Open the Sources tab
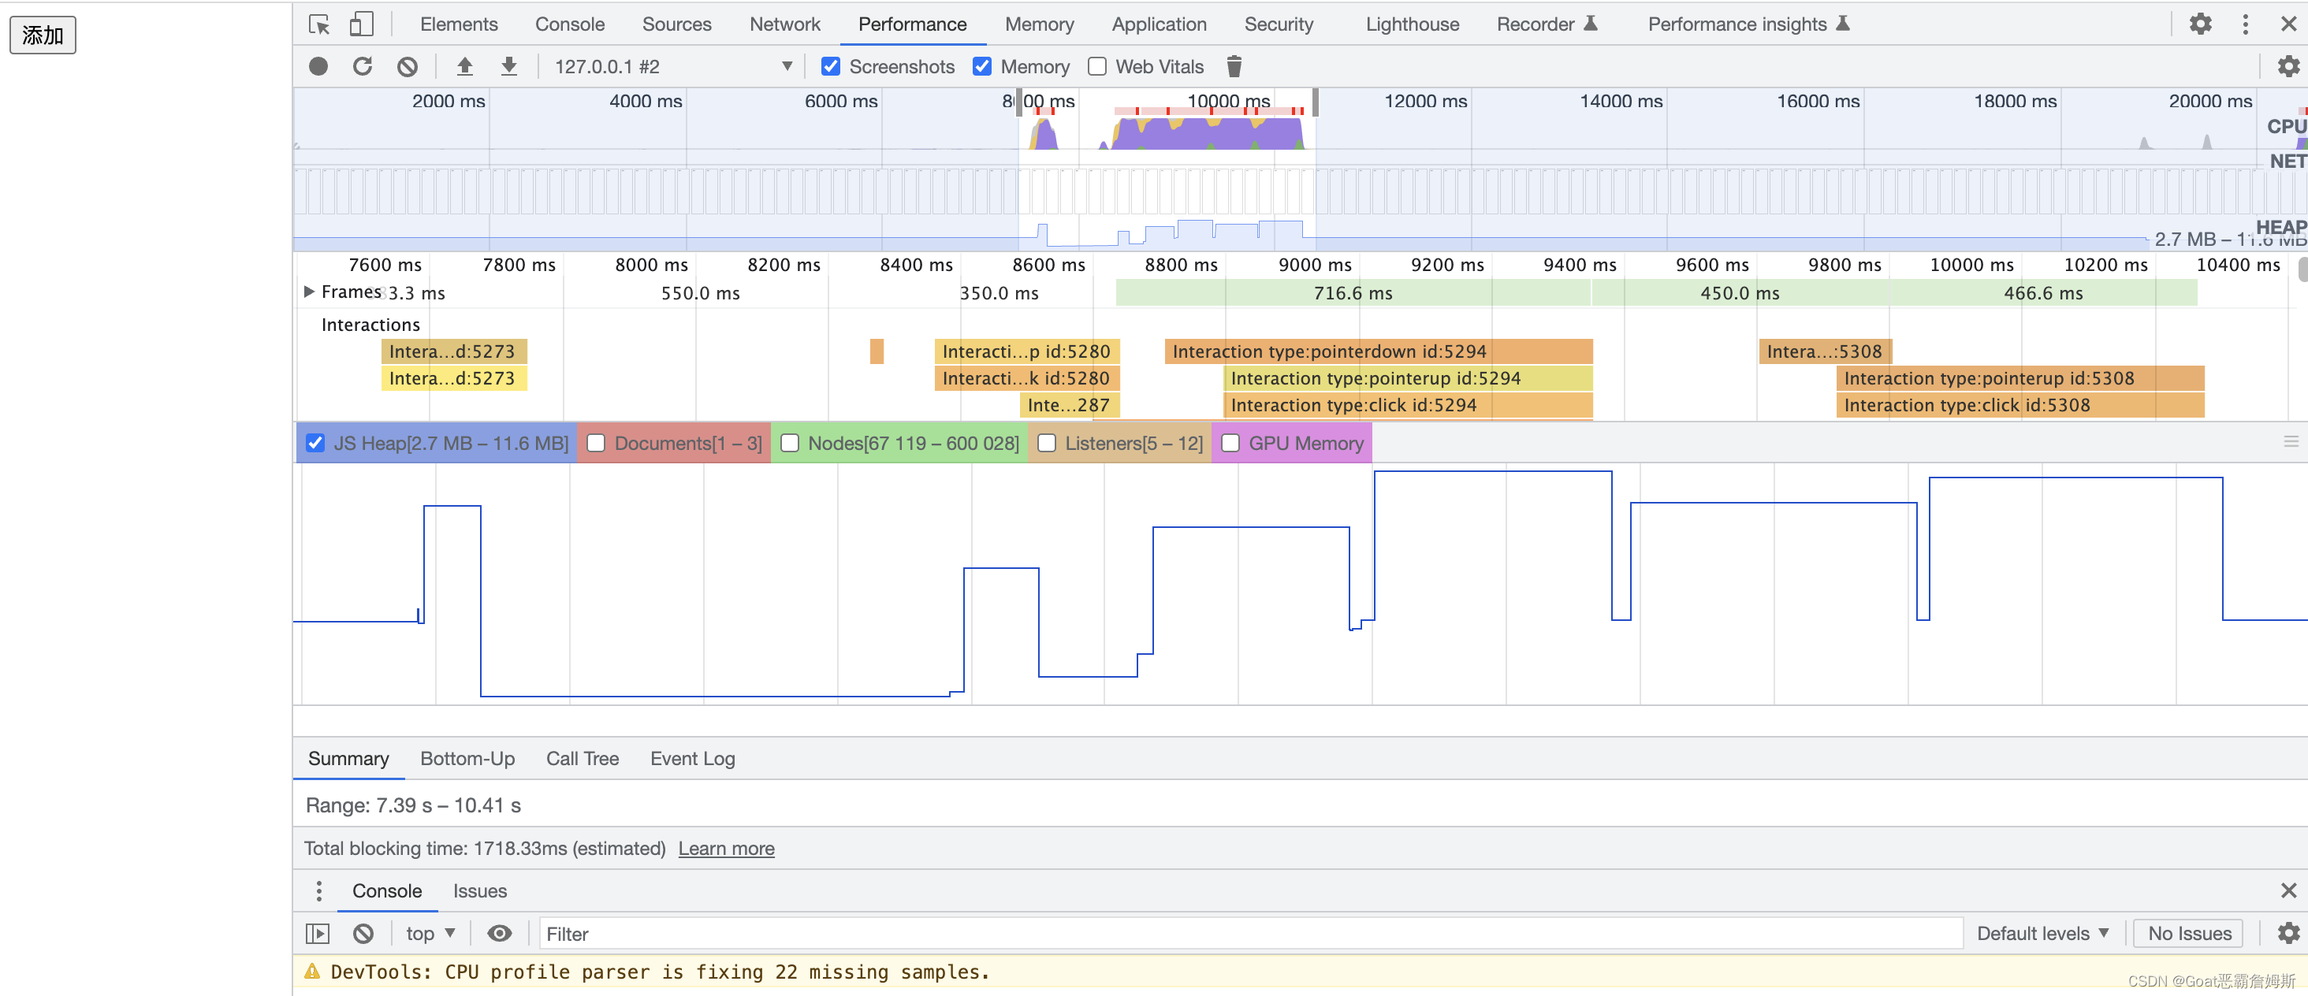The height and width of the screenshot is (996, 2308). pos(676,24)
